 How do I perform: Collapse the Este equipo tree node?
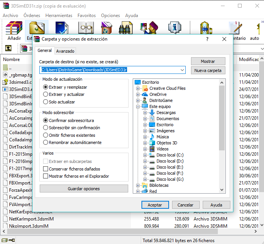click(x=138, y=106)
